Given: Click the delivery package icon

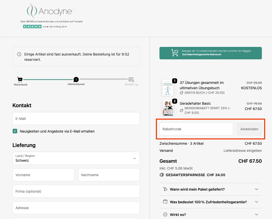Looking at the screenshot, I should [x=165, y=189].
